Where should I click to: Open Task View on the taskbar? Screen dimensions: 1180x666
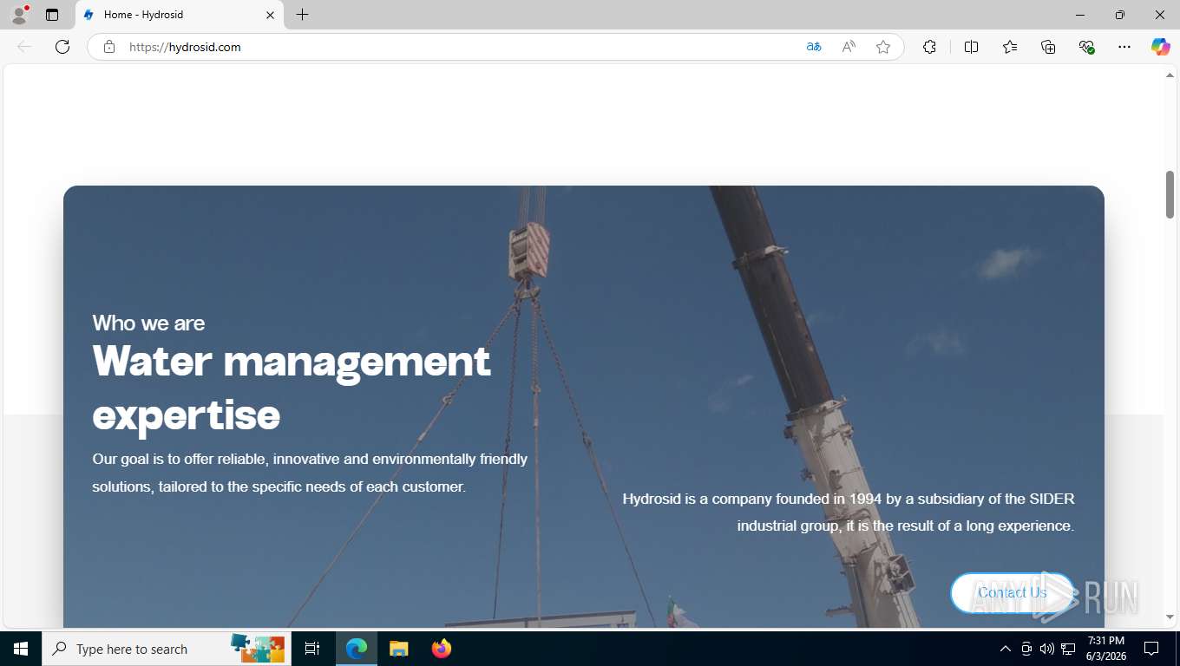[312, 649]
